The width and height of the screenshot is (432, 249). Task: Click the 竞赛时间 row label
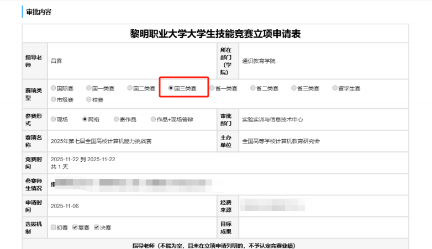[x=34, y=163]
